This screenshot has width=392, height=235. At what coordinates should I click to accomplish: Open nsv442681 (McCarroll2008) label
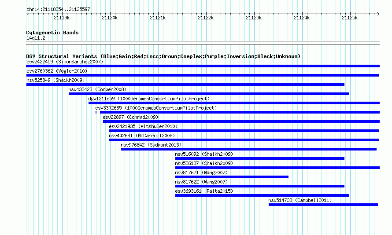[142, 136]
